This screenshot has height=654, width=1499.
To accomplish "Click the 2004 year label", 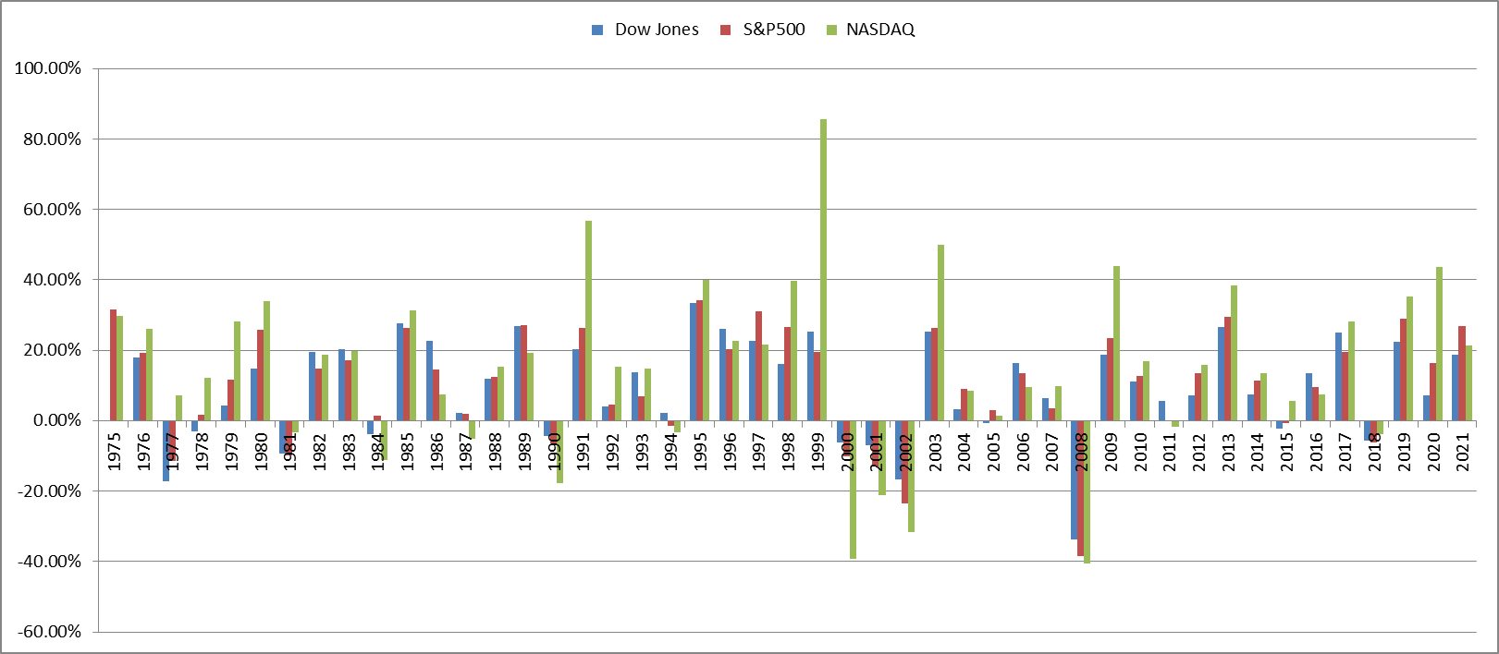I will point(965,450).
